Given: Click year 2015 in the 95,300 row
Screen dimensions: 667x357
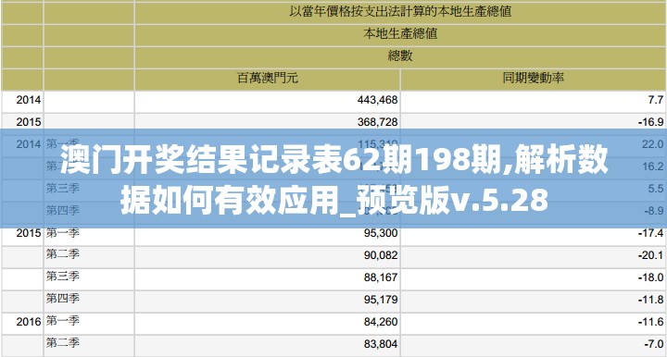Looking at the screenshot, I should pos(29,233).
